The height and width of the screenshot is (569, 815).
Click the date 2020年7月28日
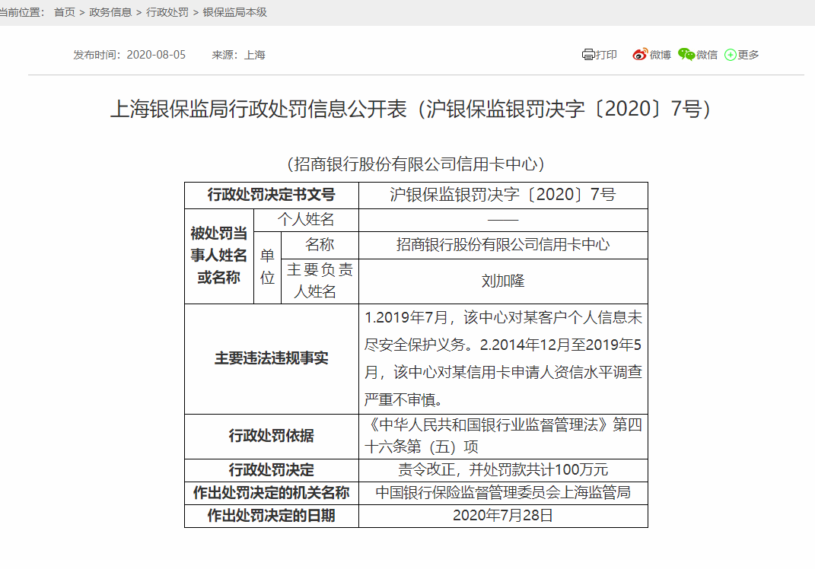click(503, 516)
